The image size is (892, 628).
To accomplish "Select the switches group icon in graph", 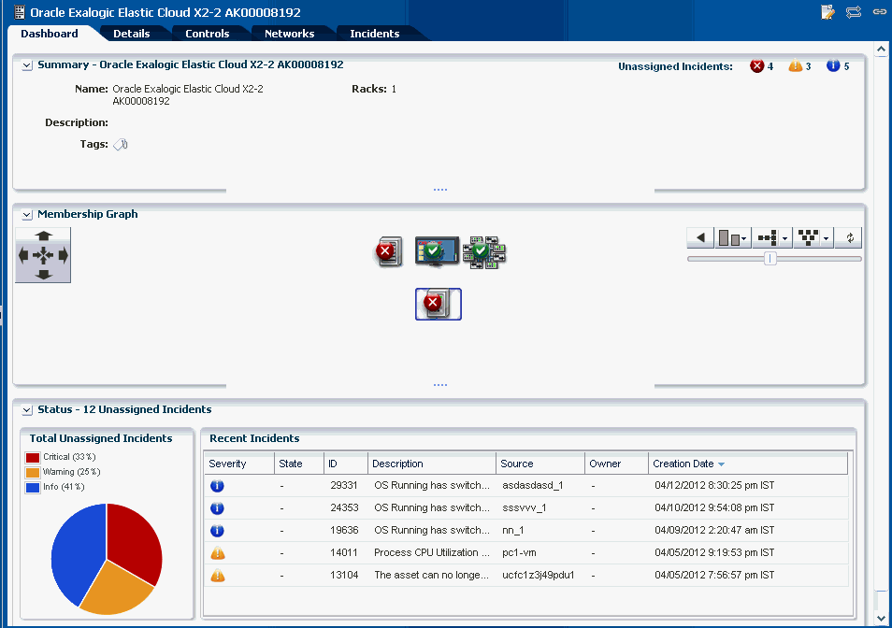I will (x=484, y=252).
